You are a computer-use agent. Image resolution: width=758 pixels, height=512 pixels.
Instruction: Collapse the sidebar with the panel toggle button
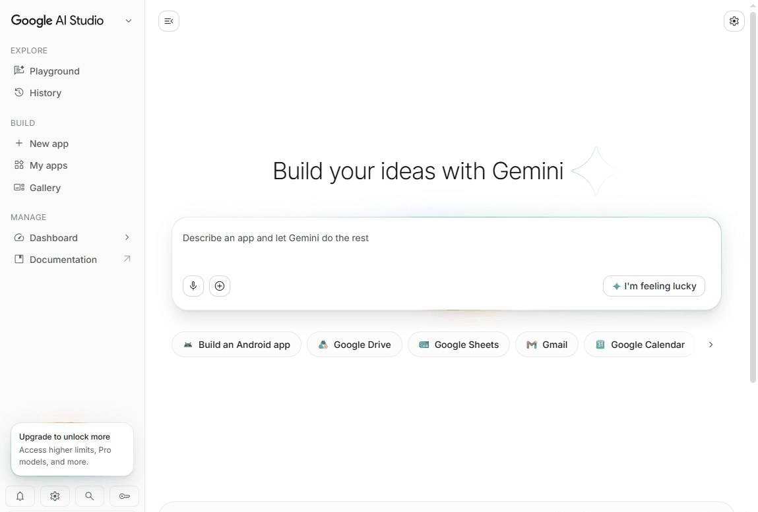(x=169, y=21)
